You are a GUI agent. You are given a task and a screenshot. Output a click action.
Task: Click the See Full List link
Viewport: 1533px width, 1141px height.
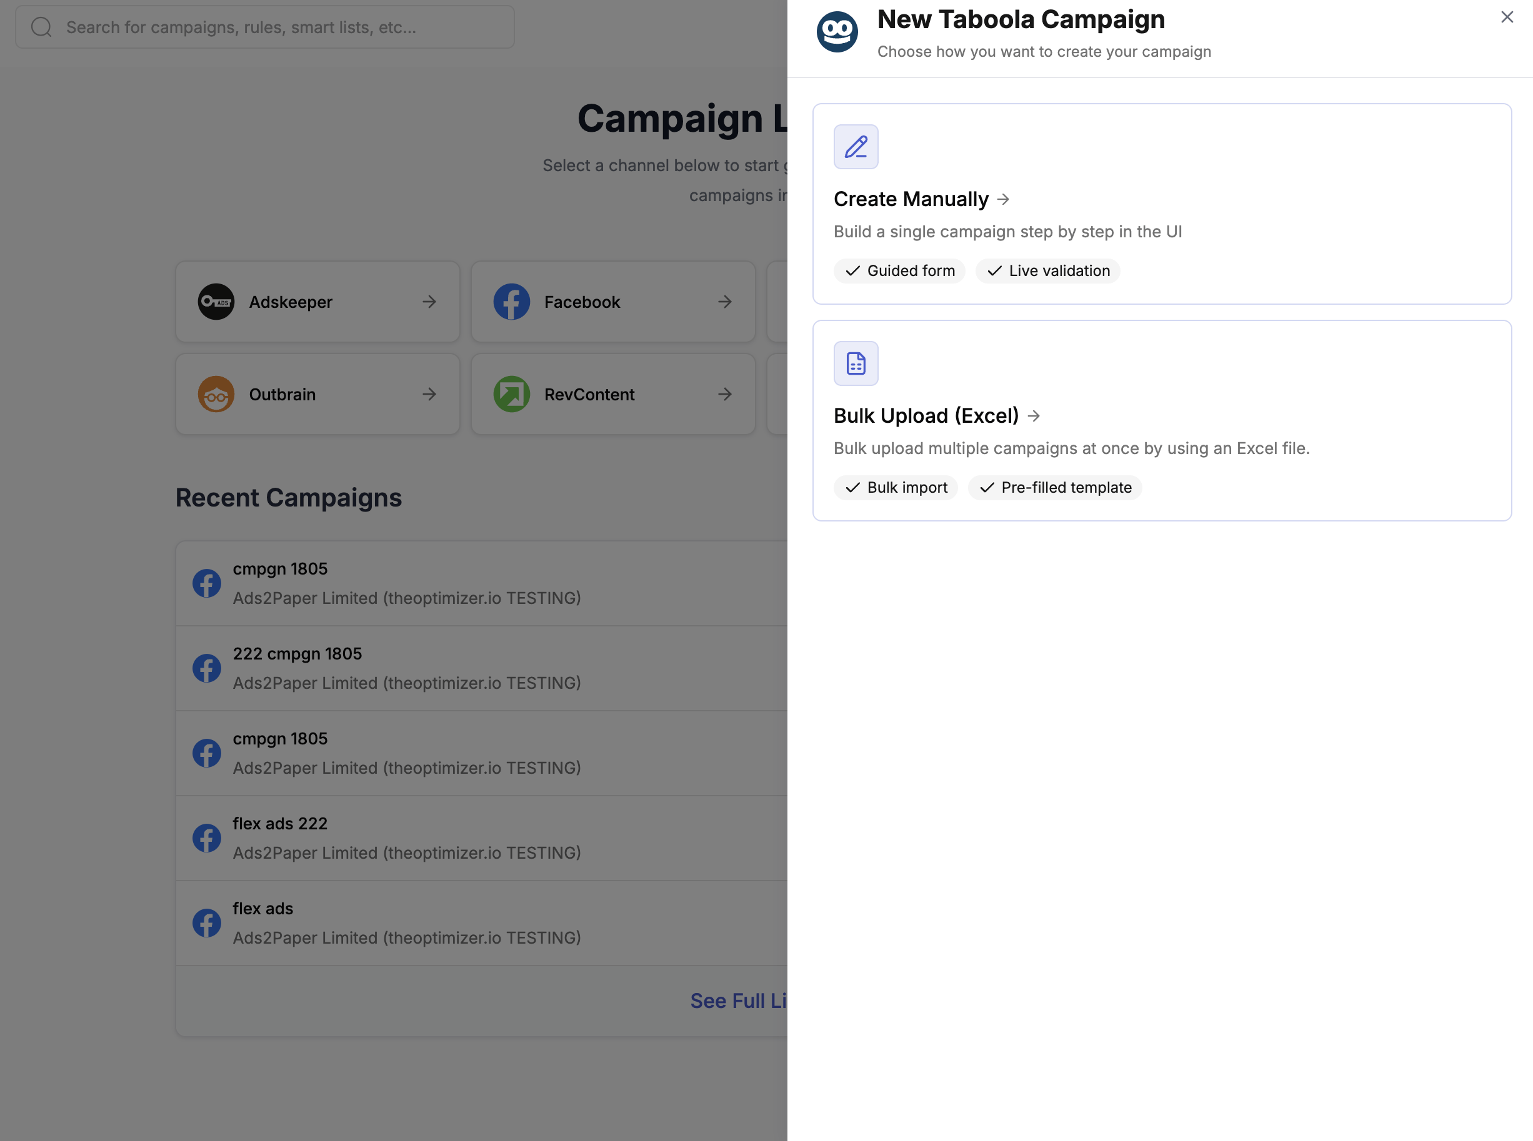click(738, 1000)
